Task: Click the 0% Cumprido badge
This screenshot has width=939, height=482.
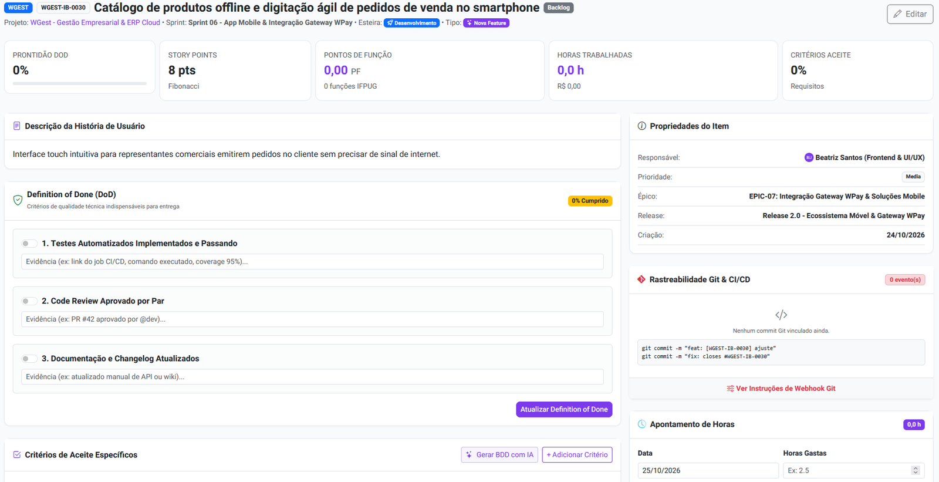Action: [x=590, y=201]
